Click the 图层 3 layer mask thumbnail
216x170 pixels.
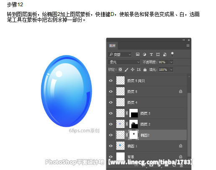134,113
